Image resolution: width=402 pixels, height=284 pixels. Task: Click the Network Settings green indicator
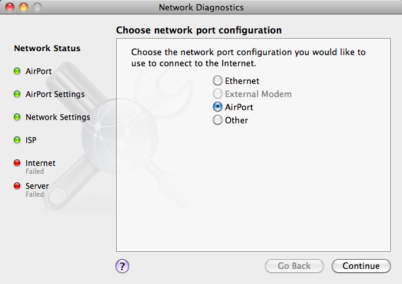point(17,117)
